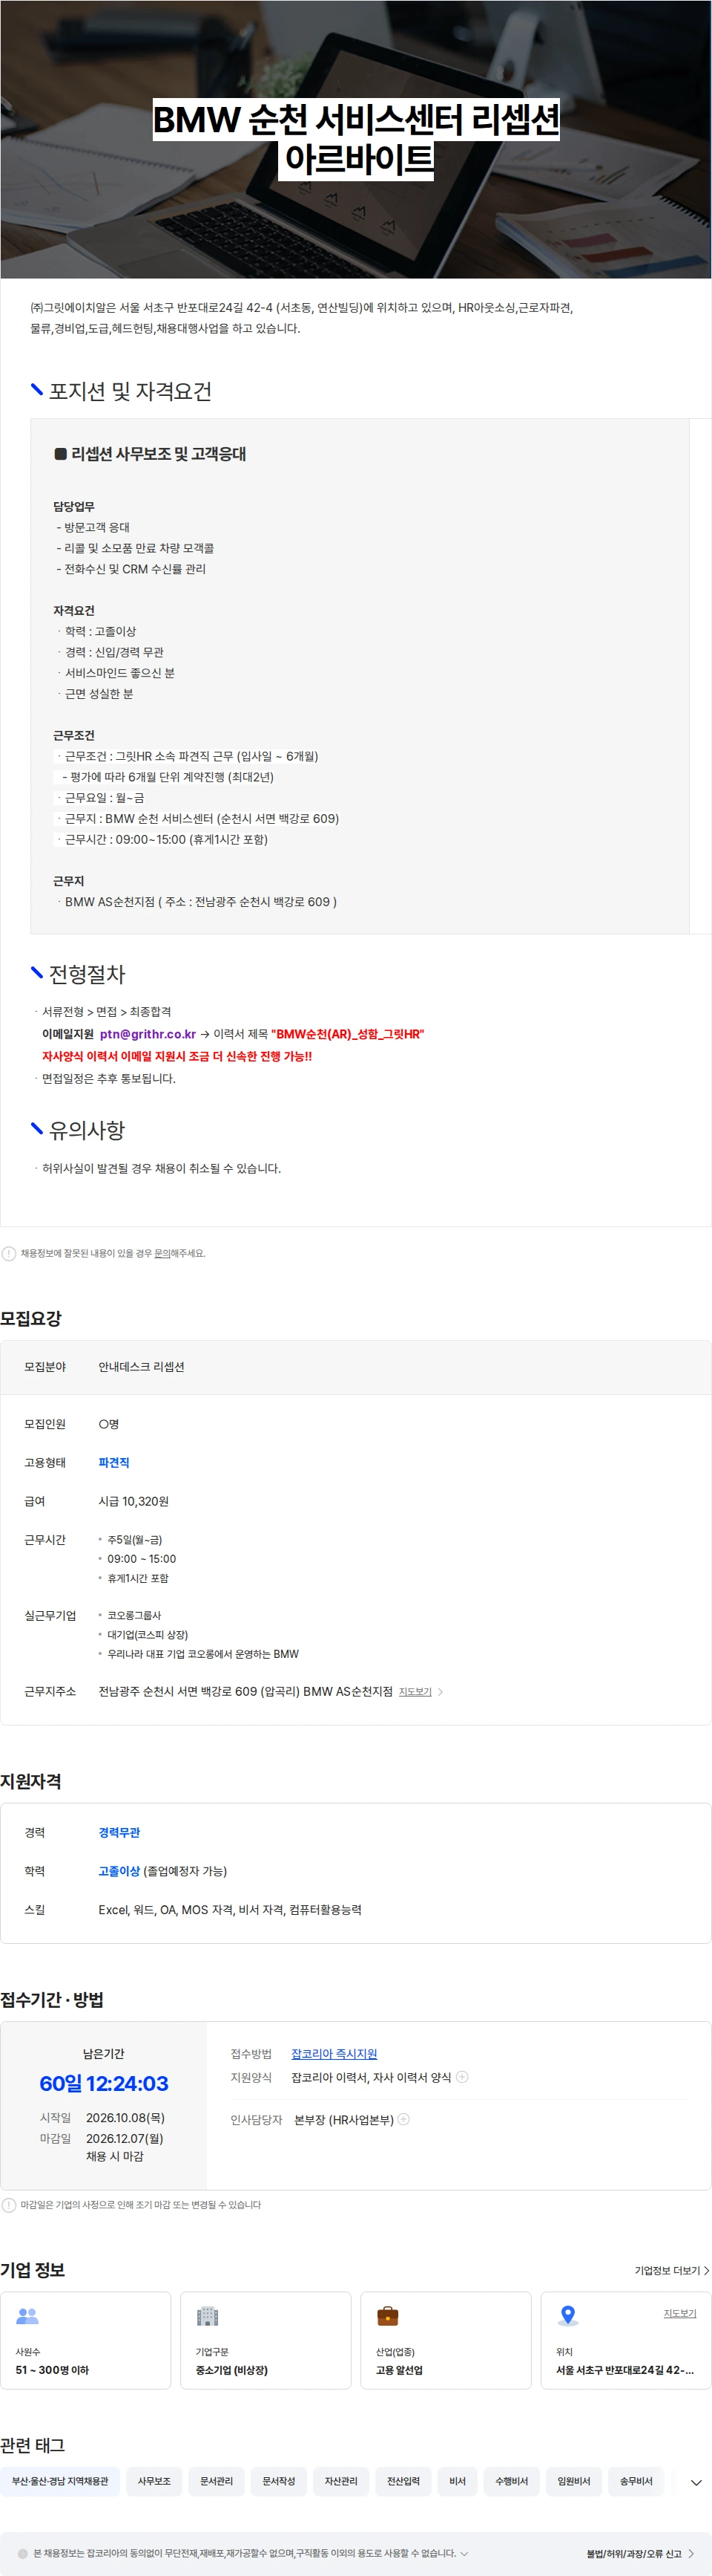Click the 서울 서초구 반포대로24길 address text
Image resolution: width=712 pixels, height=2576 pixels.
click(x=625, y=2370)
